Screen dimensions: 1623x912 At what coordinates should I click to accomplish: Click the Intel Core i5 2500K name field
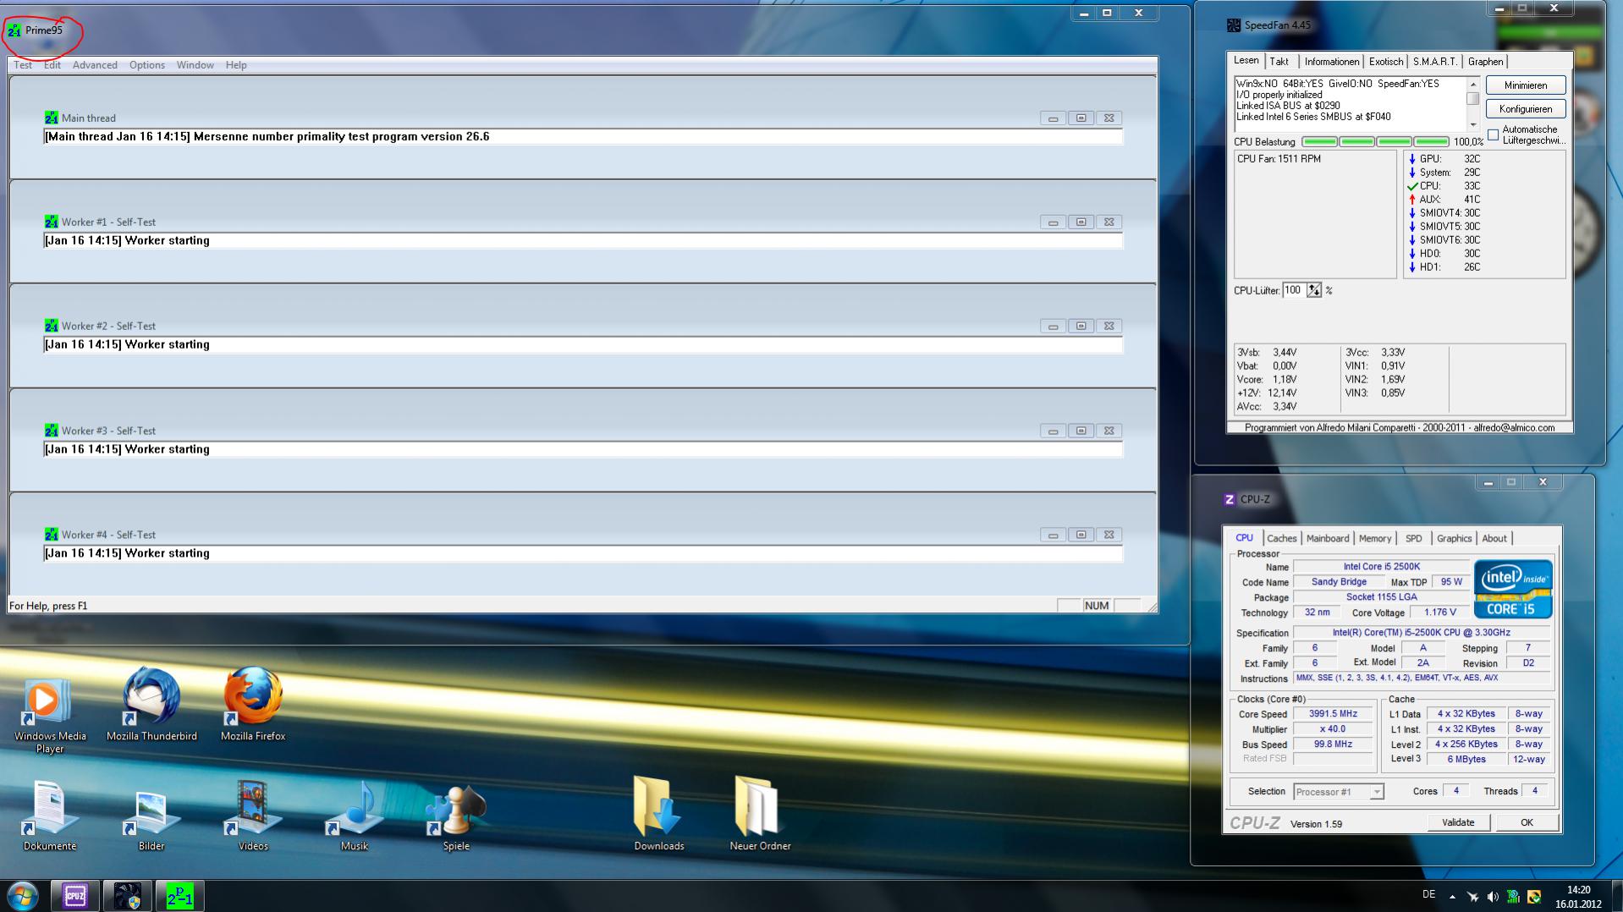(1382, 567)
